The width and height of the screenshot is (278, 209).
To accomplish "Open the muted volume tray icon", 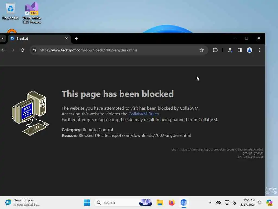I will (x=234, y=202).
